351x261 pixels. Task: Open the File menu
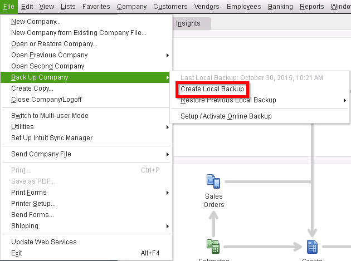click(9, 7)
